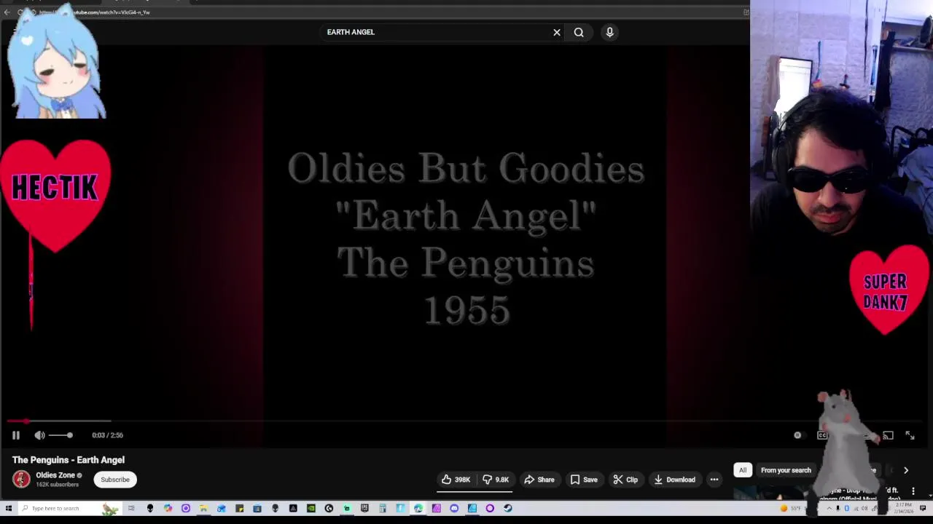This screenshot has width=933, height=524.
Task: Pause the Earth Angel video
Action: 15,435
